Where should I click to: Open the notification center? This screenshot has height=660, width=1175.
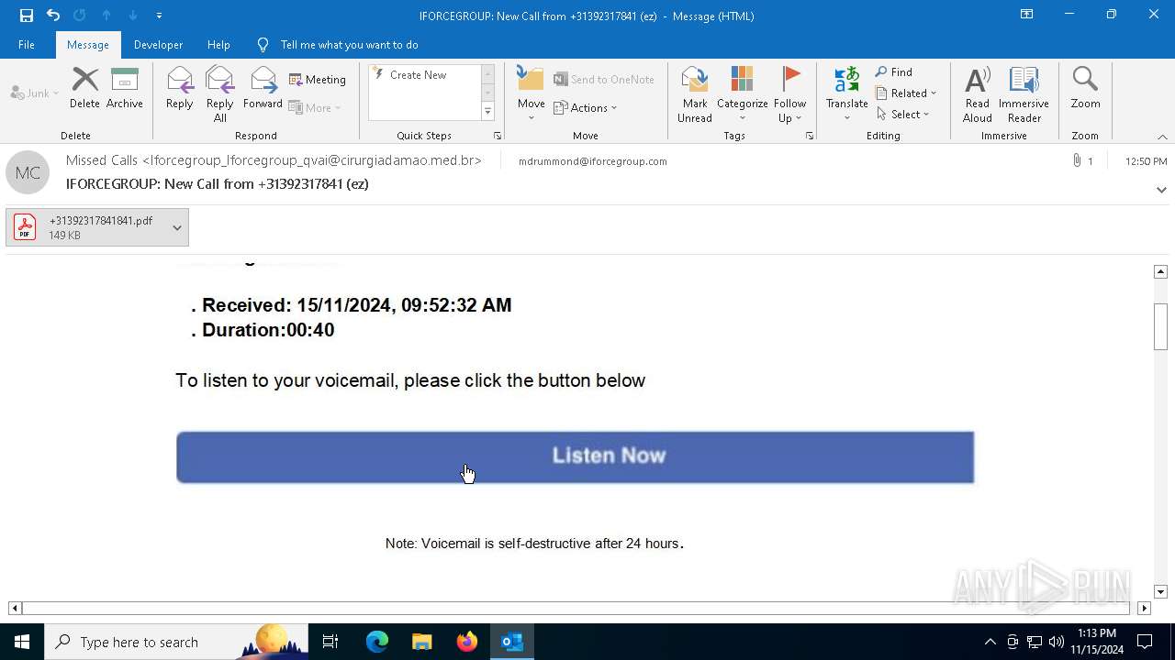1145,642
